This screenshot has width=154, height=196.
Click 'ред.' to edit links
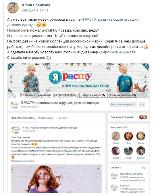[144, 168]
